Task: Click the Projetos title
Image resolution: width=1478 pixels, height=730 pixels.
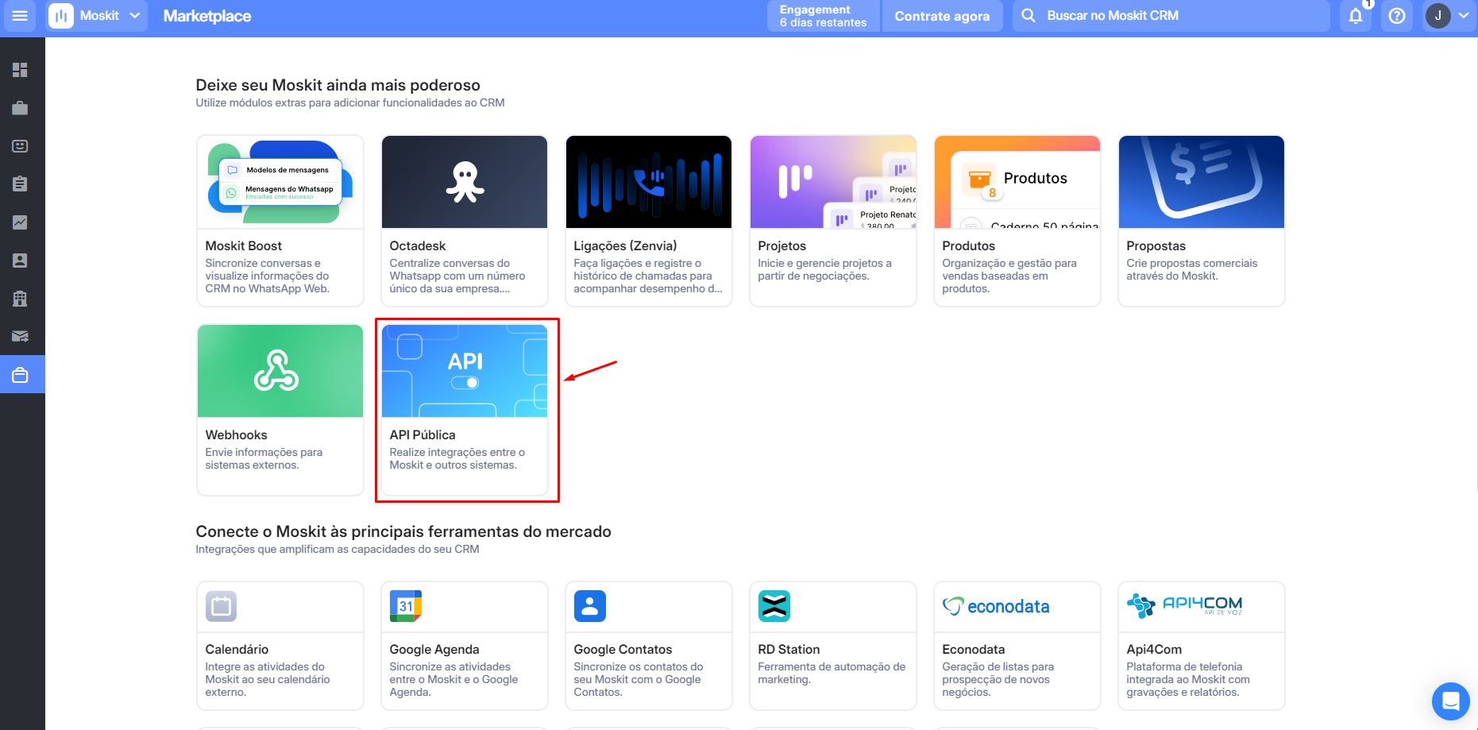Action: click(x=781, y=246)
